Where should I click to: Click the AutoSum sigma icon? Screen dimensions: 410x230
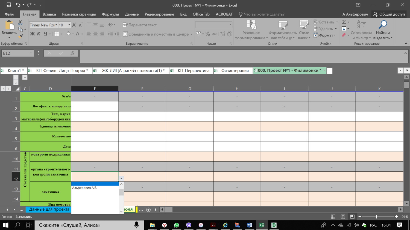coord(344,22)
